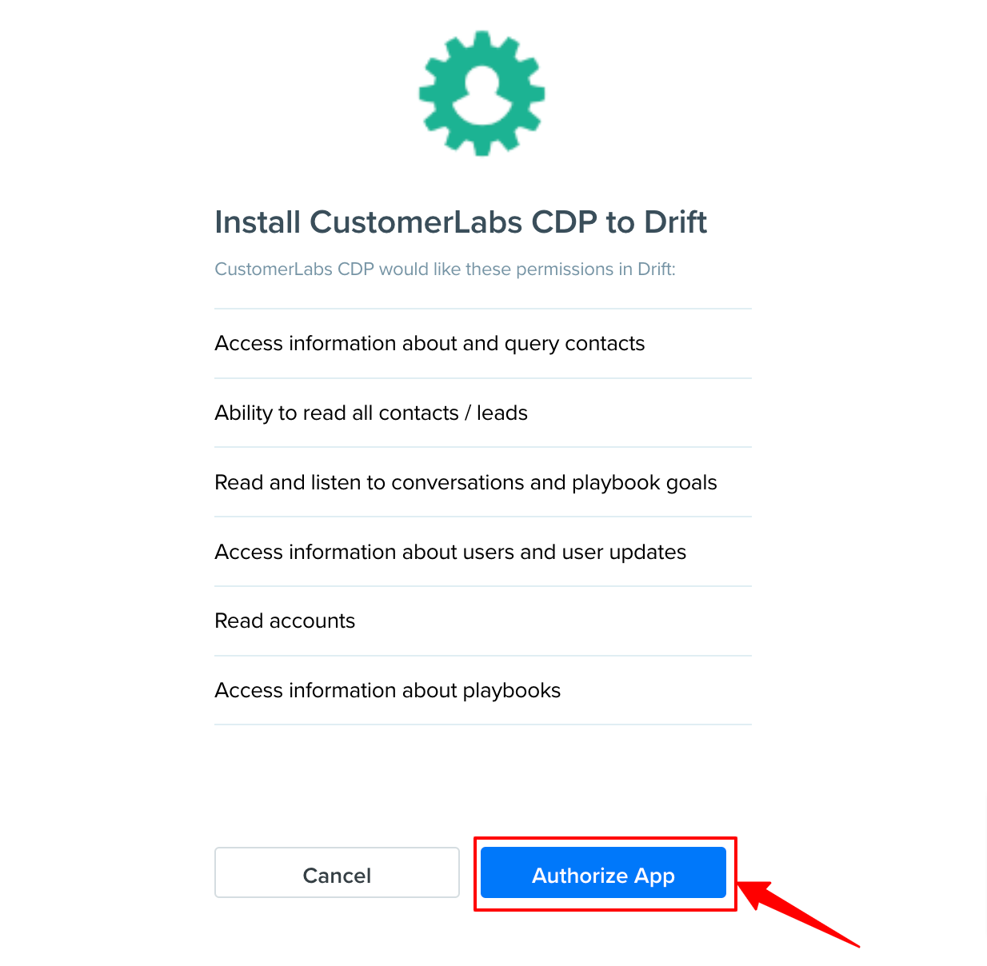Choose the conversations and playbook goals permission
This screenshot has height=966, width=987.
pyautogui.click(x=483, y=482)
